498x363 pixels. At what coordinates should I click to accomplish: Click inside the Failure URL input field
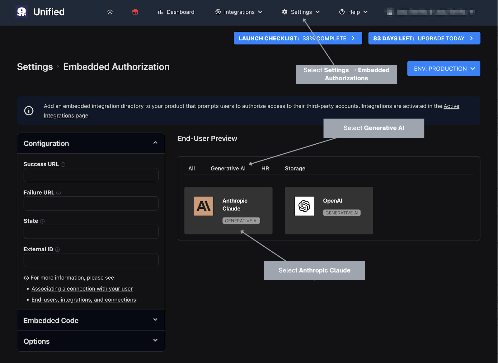click(x=91, y=203)
